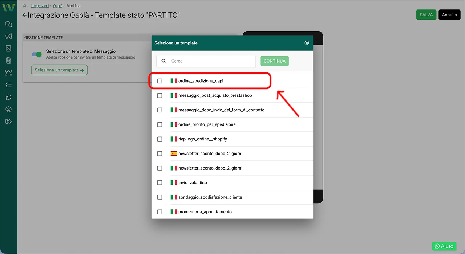Open the megaphone campaigns icon

(x=8, y=36)
